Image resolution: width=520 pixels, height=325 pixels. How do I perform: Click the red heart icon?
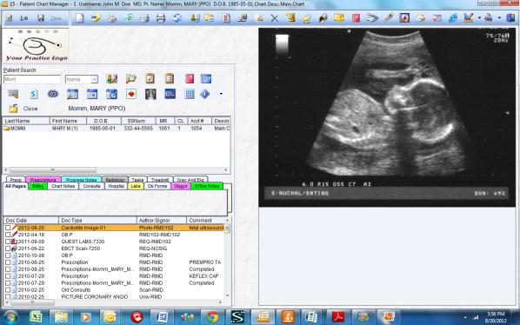click(x=131, y=95)
